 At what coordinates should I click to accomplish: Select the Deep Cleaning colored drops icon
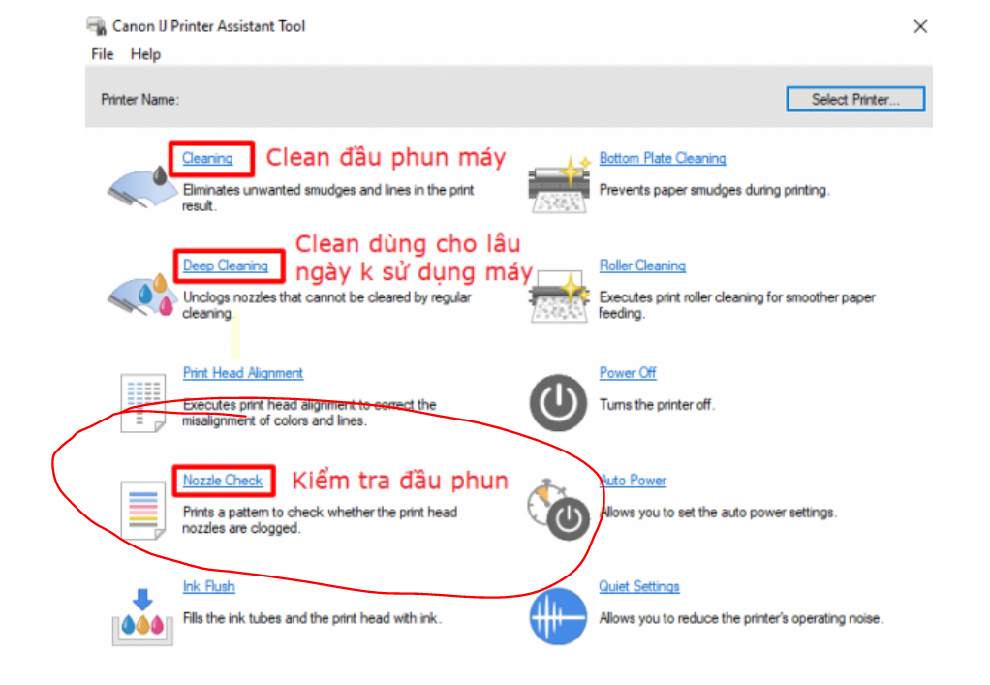142,293
